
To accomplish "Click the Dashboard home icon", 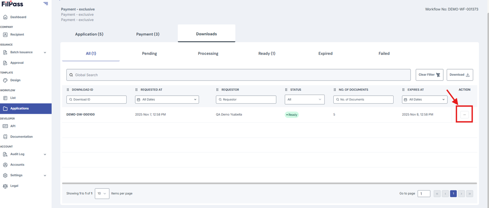I will point(5,17).
